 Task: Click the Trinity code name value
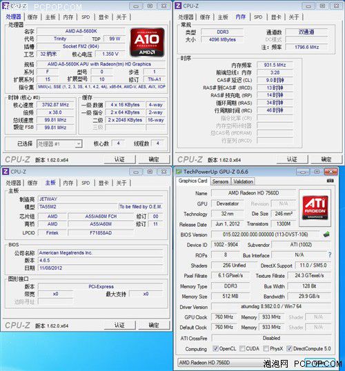click(60, 39)
